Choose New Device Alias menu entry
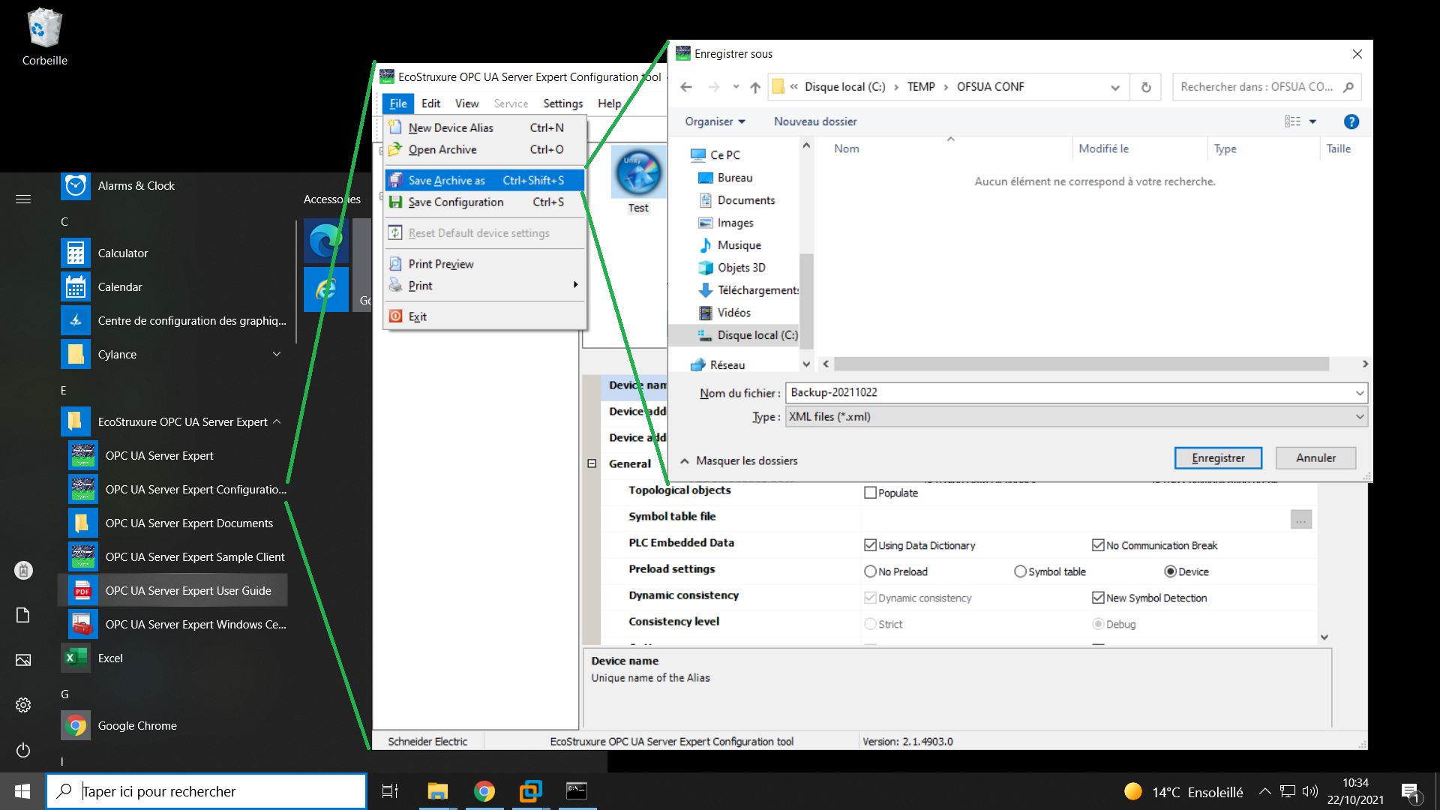Viewport: 1440px width, 810px height. tap(484, 127)
